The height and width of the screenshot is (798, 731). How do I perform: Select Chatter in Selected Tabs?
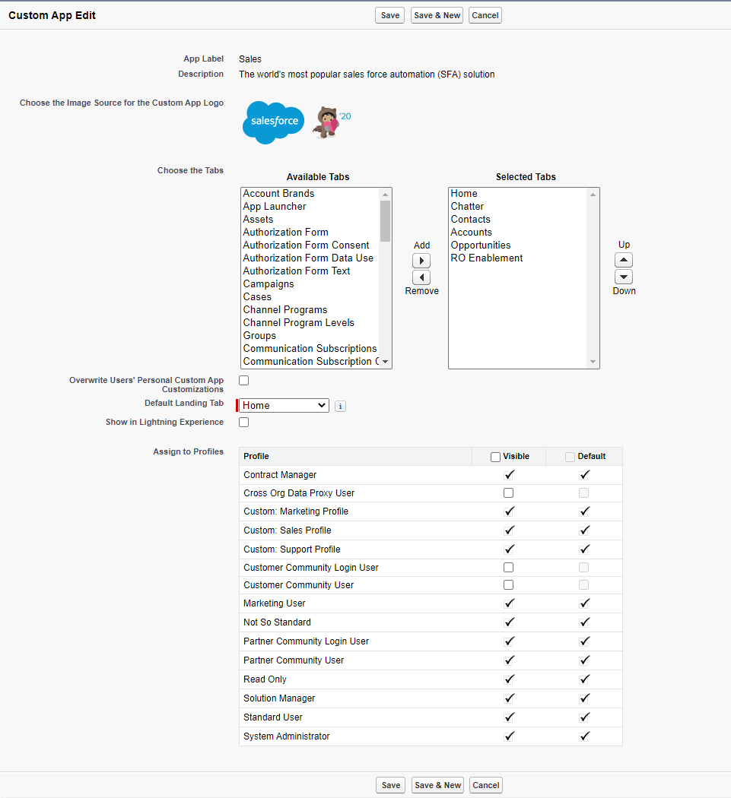[517, 206]
